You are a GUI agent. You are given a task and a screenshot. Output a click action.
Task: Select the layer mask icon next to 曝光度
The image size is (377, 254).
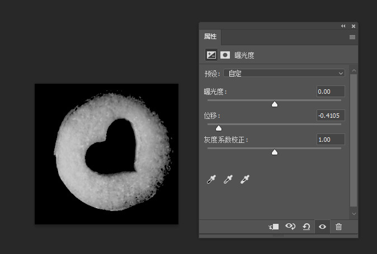coord(225,55)
